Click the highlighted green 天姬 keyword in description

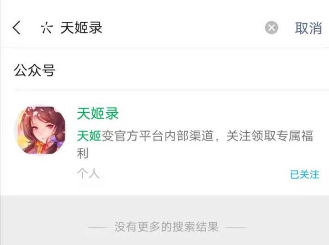(89, 136)
